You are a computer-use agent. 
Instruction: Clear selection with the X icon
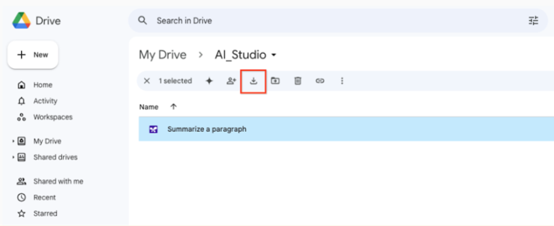pos(147,81)
